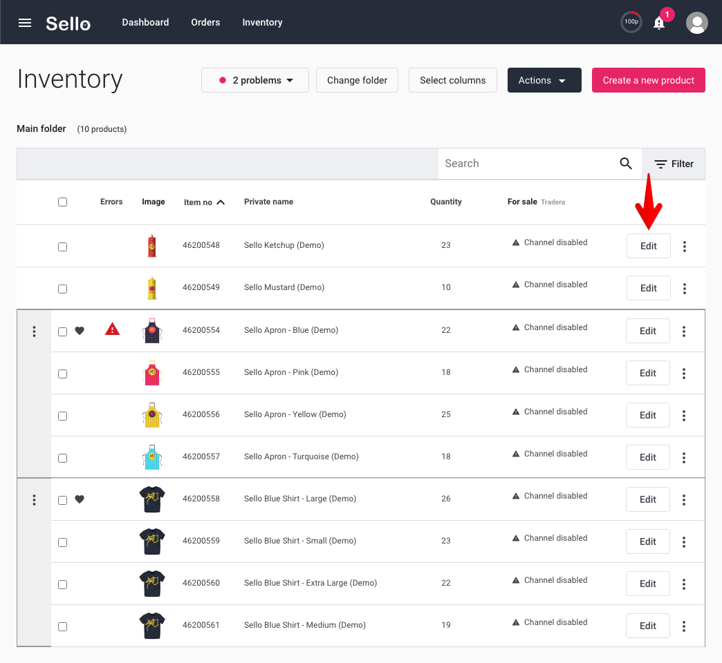Edit the Sello Ketchup product
Viewport: 722px width, 663px height.
pyautogui.click(x=648, y=246)
